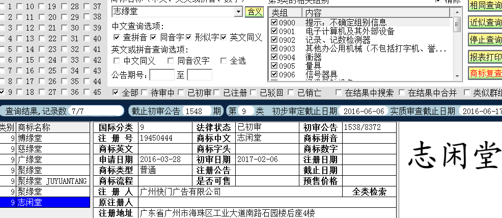Click 截止初审公告 field 1548
Screen dimensions: 502x218
tap(197, 111)
